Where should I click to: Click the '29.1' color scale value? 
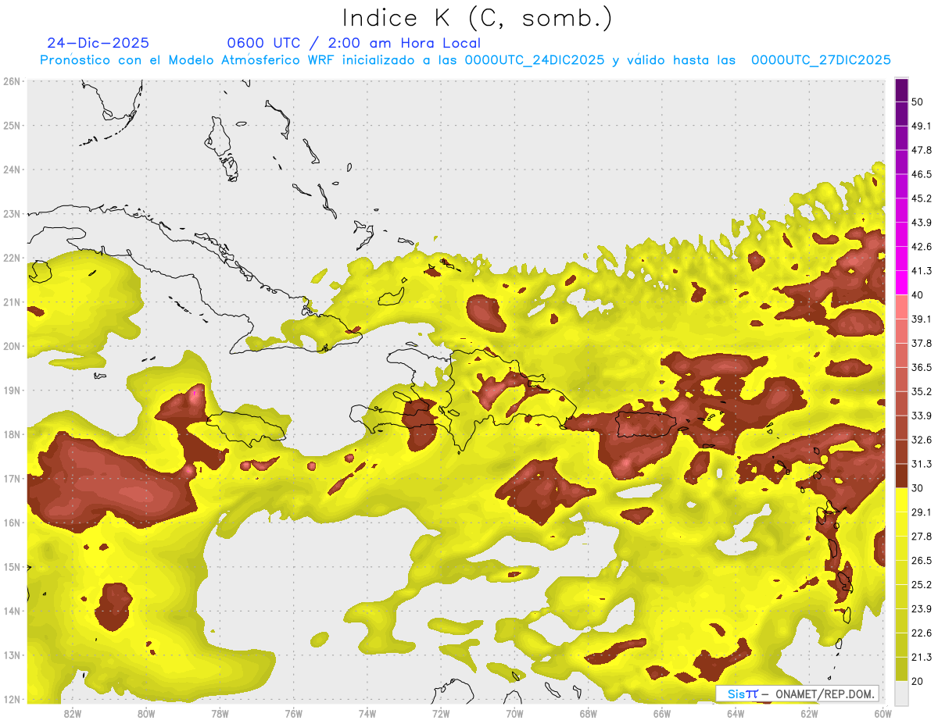(x=922, y=512)
